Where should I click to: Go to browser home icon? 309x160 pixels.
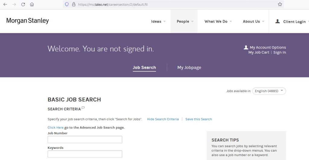(x=32, y=5)
